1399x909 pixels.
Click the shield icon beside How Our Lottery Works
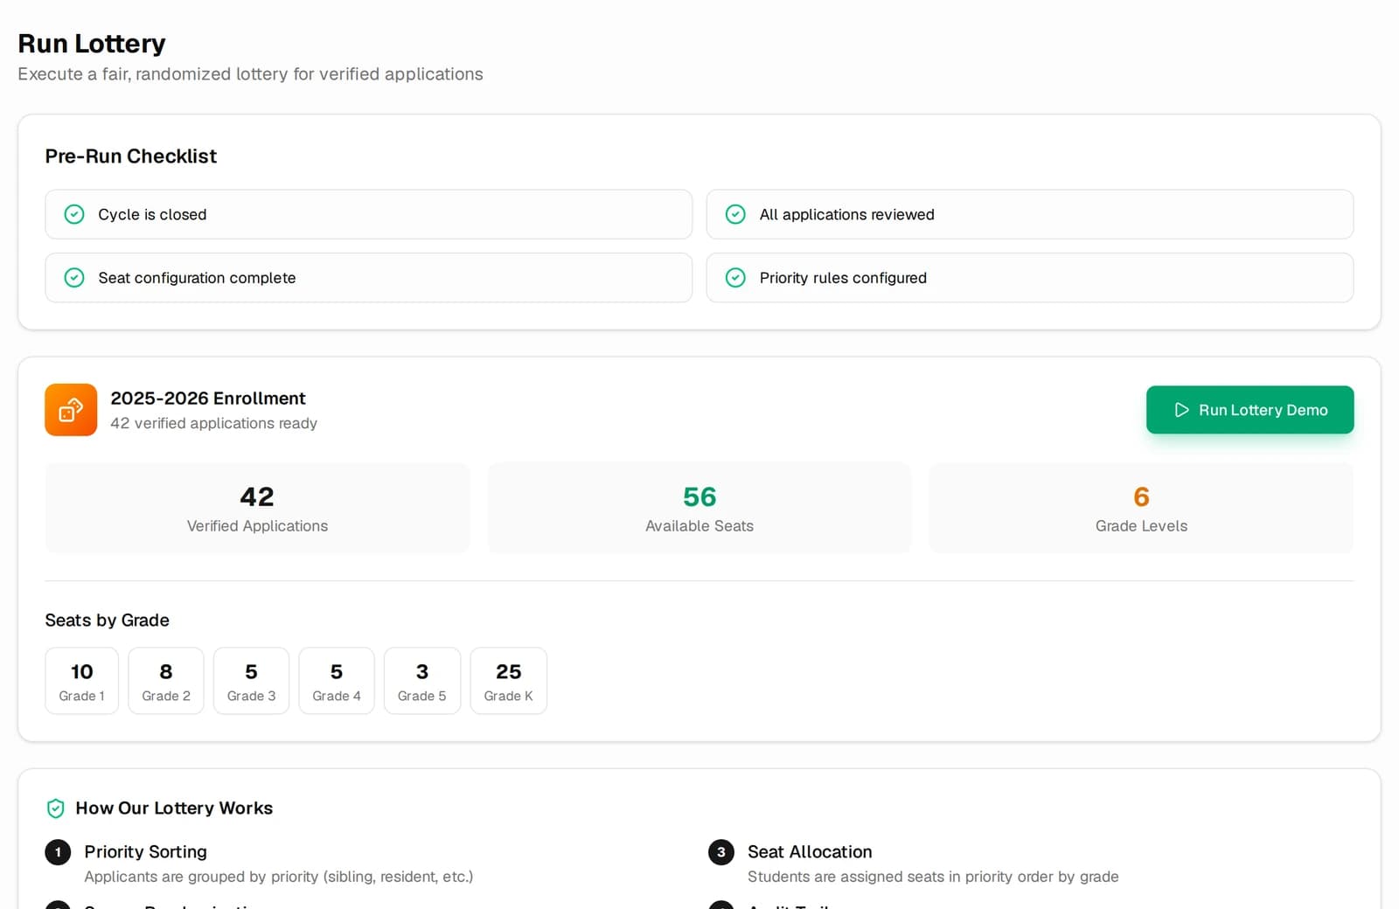(x=55, y=808)
